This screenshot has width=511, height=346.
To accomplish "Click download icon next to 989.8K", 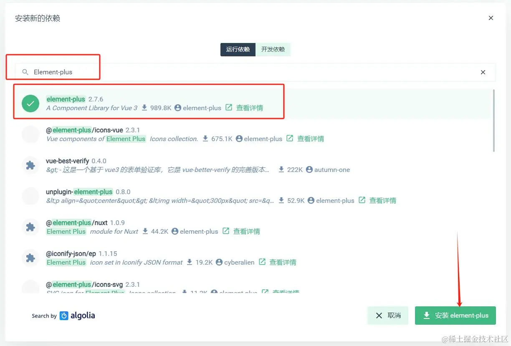I will (x=144, y=108).
